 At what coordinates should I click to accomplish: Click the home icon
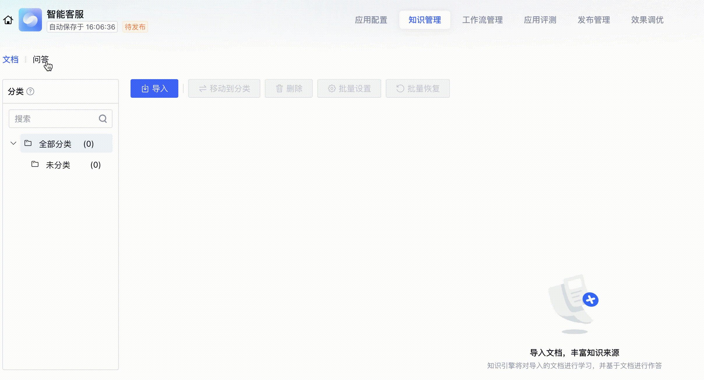(8, 20)
